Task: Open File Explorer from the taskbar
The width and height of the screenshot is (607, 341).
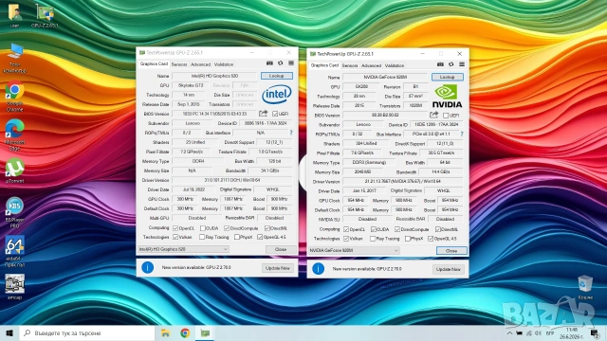Action: click(x=165, y=332)
